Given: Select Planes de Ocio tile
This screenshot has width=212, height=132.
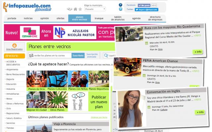Looking at the screenshot, I should coord(37,81).
